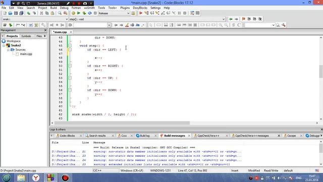
Task: Click the Insert mode status bar field
Action: [235, 171]
